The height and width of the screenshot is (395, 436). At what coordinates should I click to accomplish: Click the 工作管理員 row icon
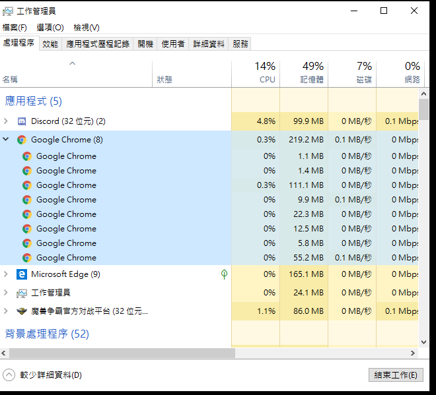22,293
